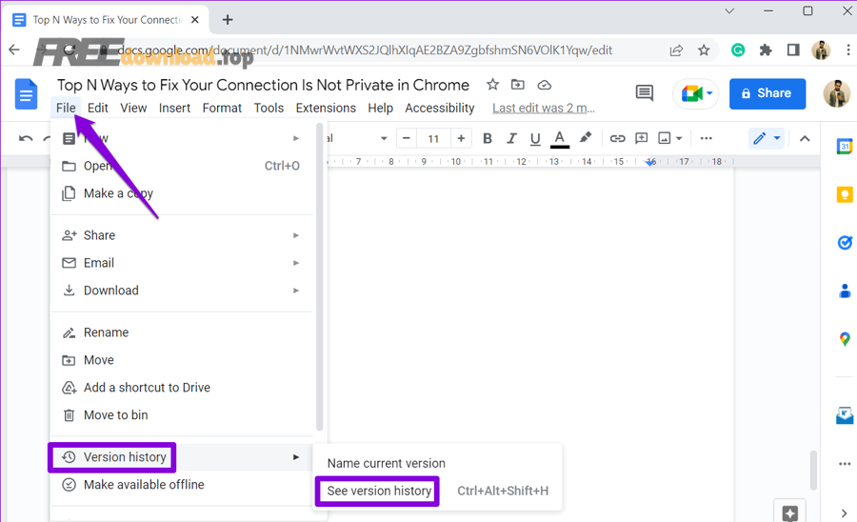Open the File menu
The height and width of the screenshot is (522, 857).
pos(66,109)
